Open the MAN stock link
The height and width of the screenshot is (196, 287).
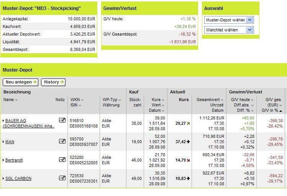click(x=10, y=142)
